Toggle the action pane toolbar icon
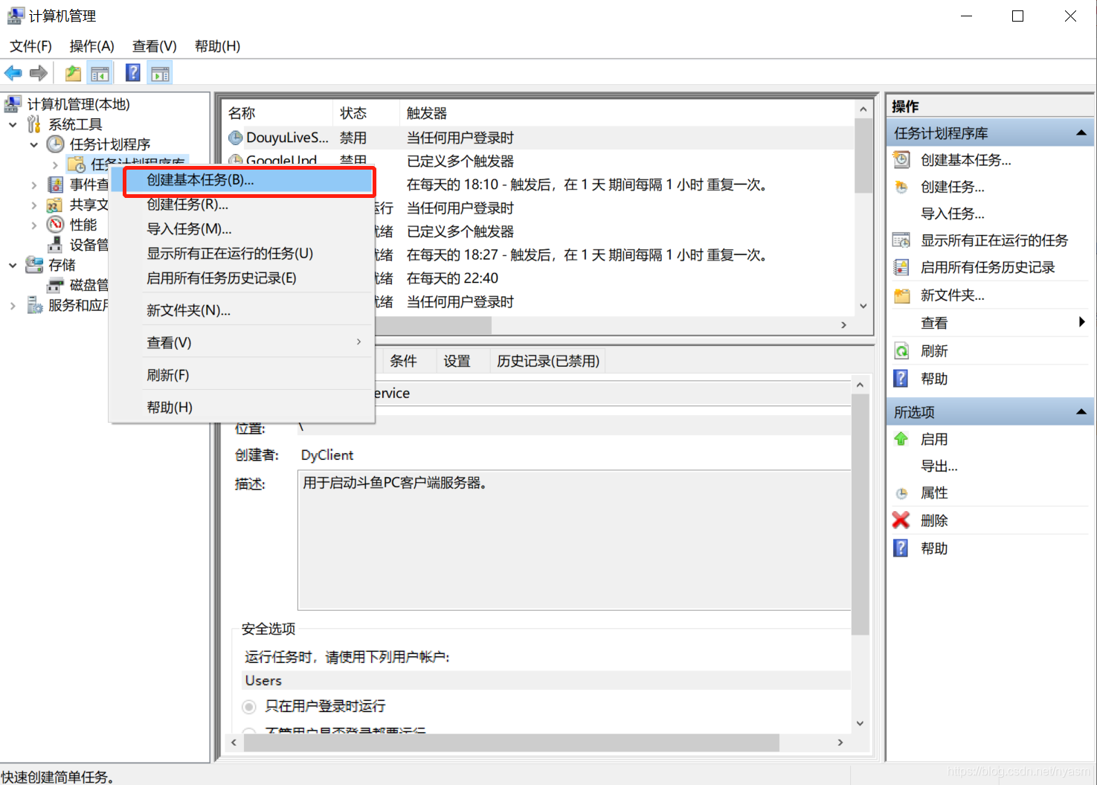1097x785 pixels. pyautogui.click(x=160, y=73)
